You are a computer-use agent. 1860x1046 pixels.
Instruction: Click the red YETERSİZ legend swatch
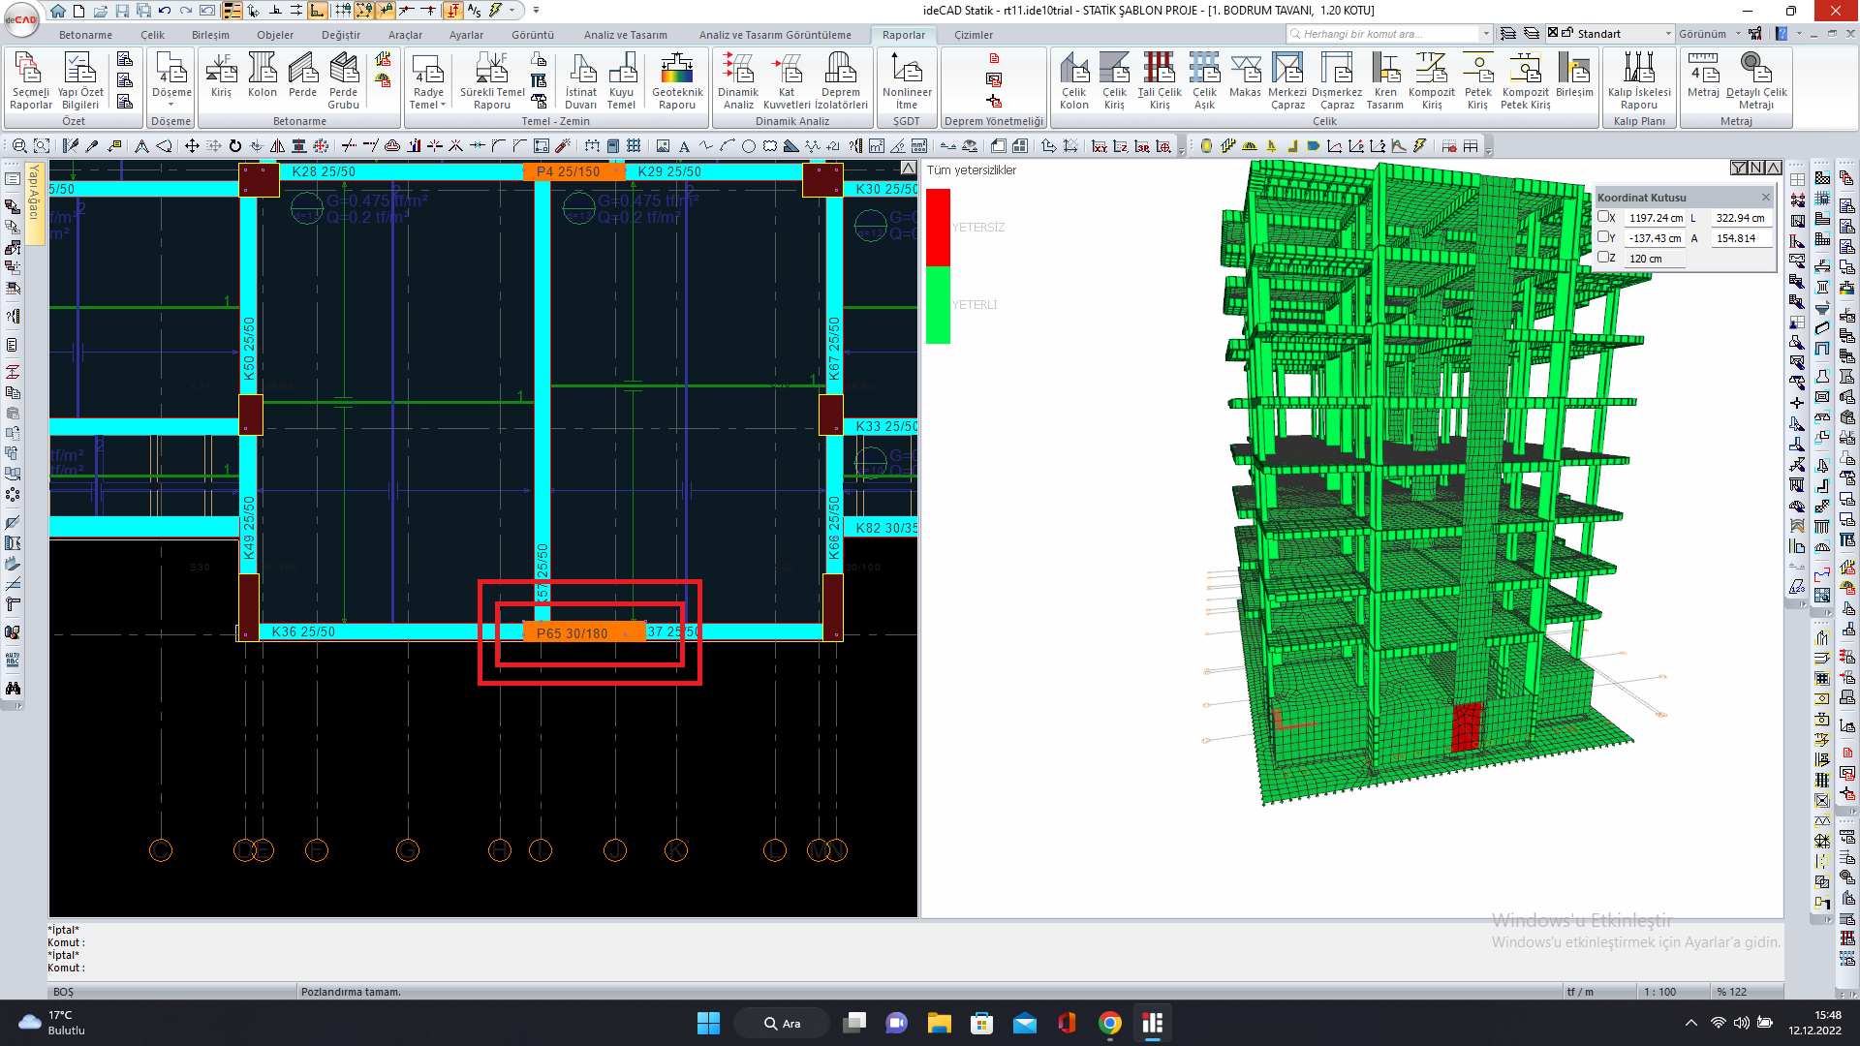[938, 228]
